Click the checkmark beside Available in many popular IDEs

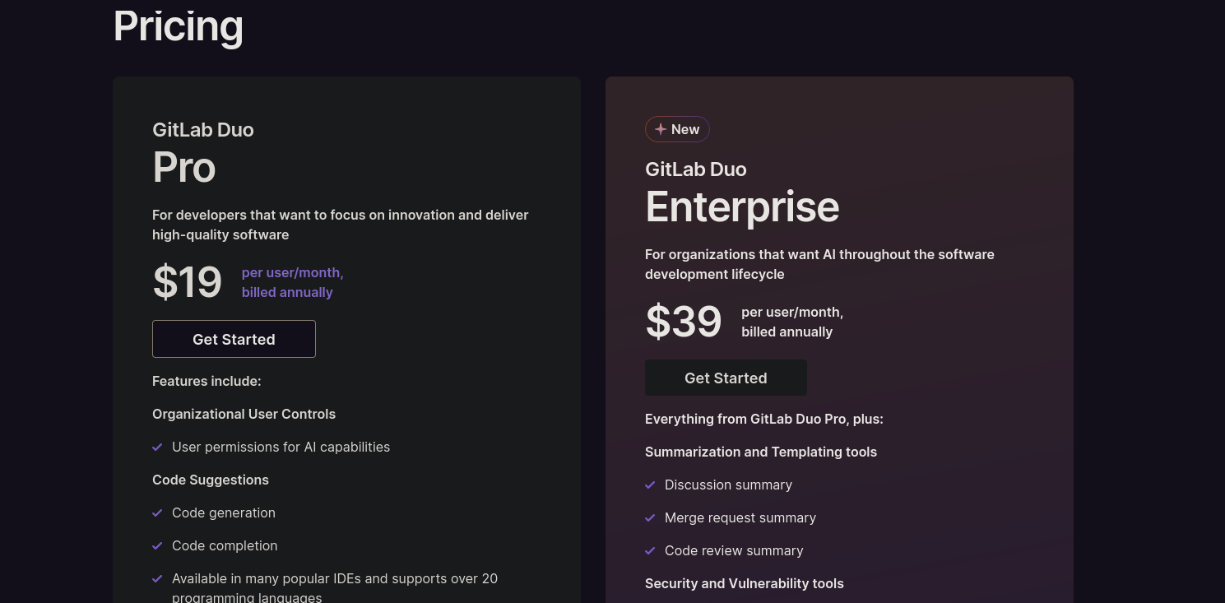coord(157,578)
